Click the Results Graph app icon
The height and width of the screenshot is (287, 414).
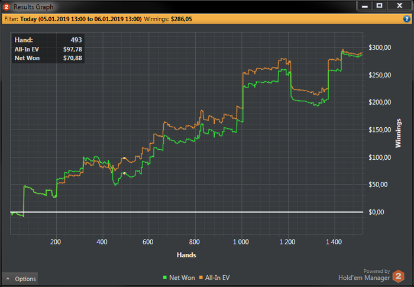[x=6, y=7]
